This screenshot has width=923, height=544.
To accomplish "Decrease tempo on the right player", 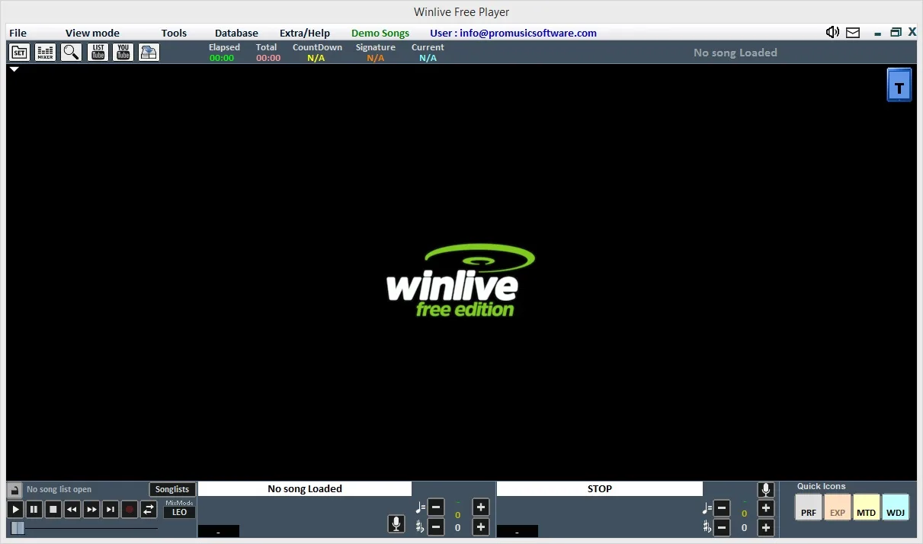I will click(722, 508).
